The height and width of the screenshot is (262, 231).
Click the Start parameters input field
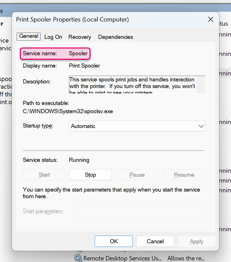(142, 211)
